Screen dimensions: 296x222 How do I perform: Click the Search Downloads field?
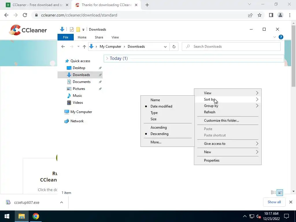click(x=231, y=47)
